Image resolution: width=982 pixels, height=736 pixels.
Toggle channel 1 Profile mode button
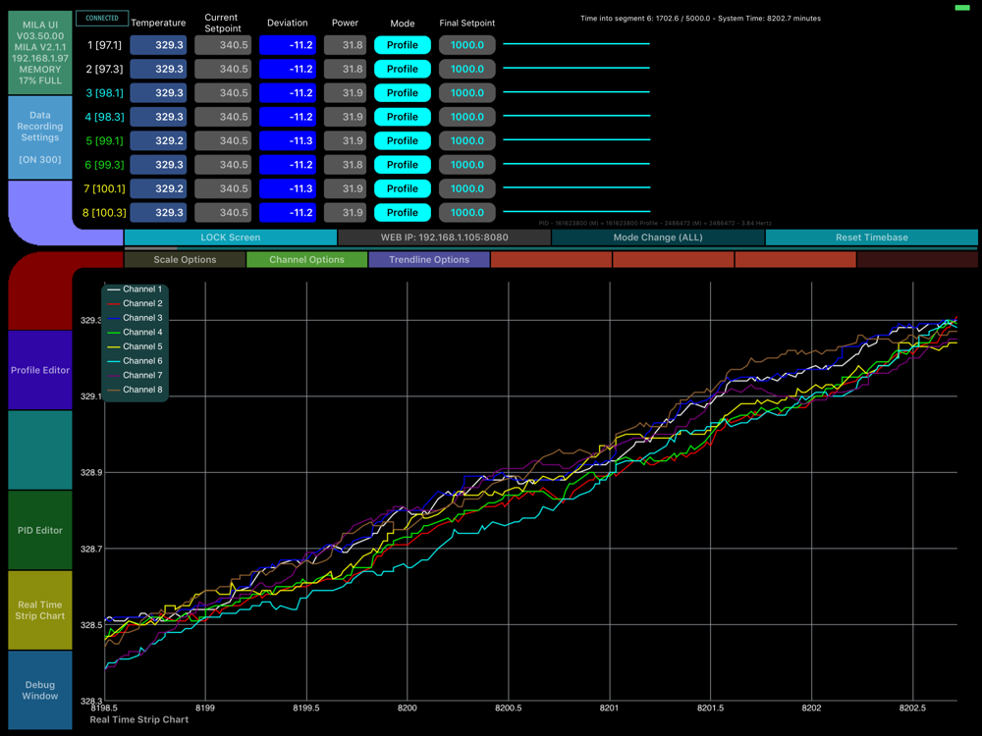(x=402, y=45)
